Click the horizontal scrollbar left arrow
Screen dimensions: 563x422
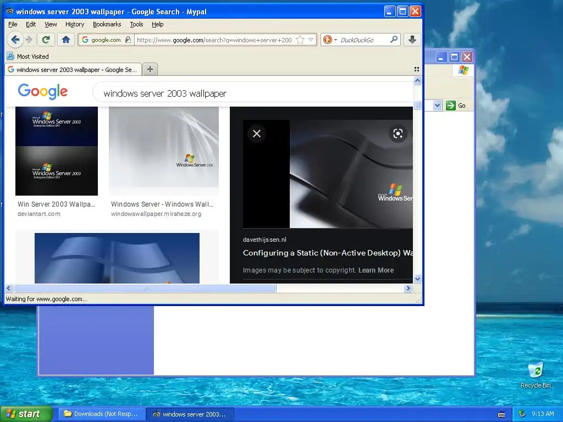point(9,288)
